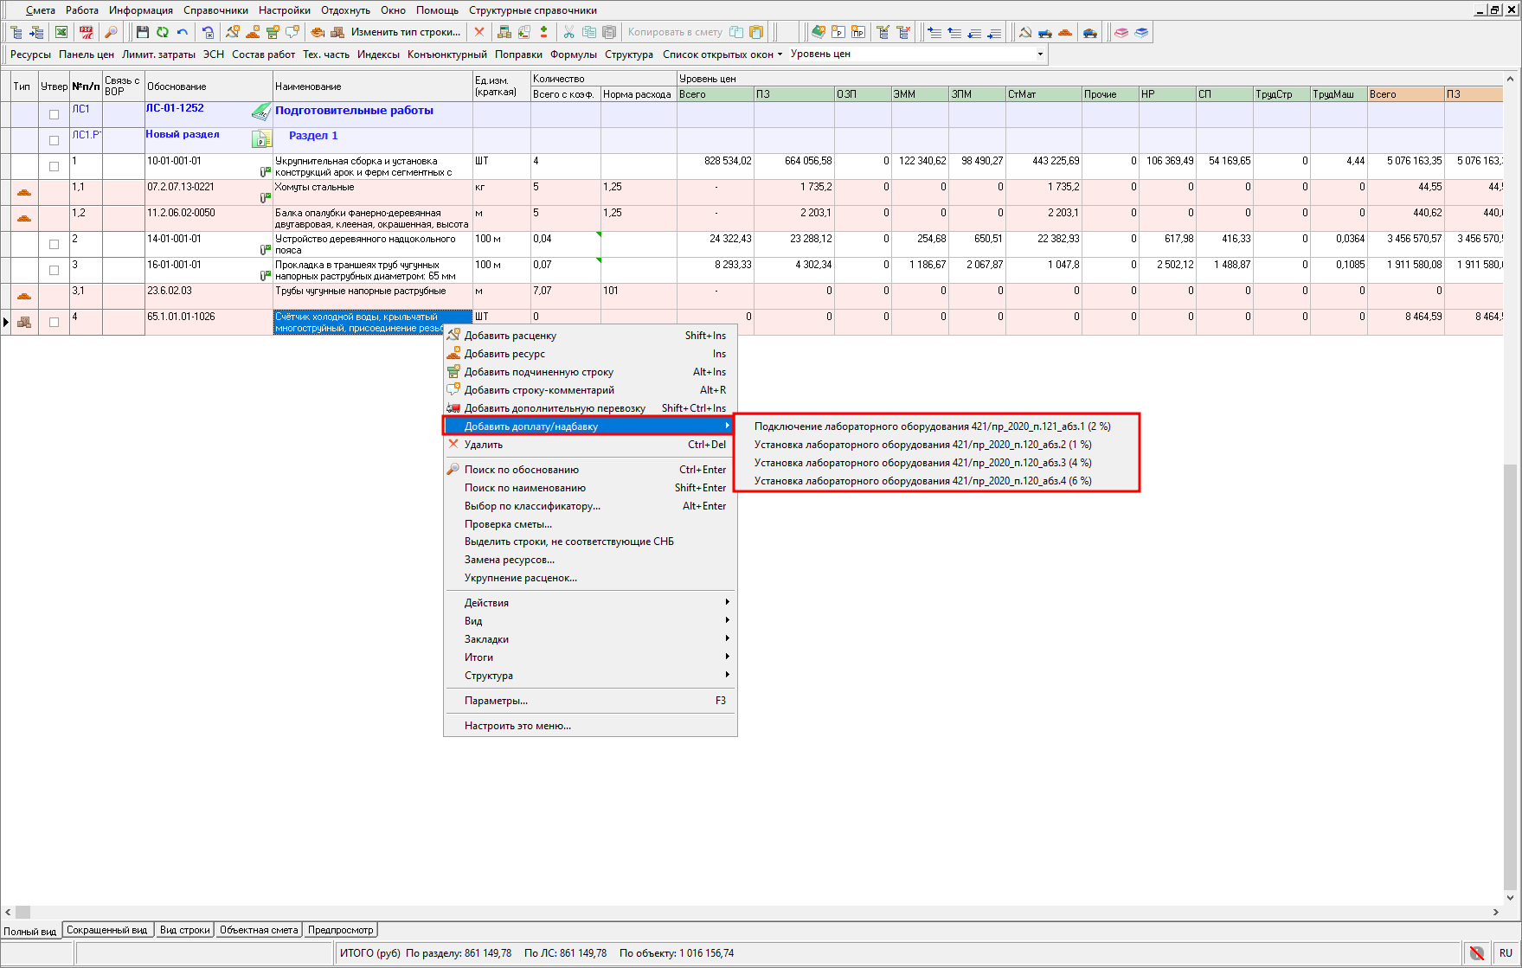The width and height of the screenshot is (1522, 968).
Task: Tick the checkbox for row 14-01-001-01
Action: (55, 244)
